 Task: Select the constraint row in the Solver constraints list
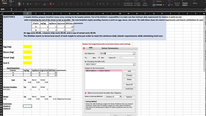[103, 71]
